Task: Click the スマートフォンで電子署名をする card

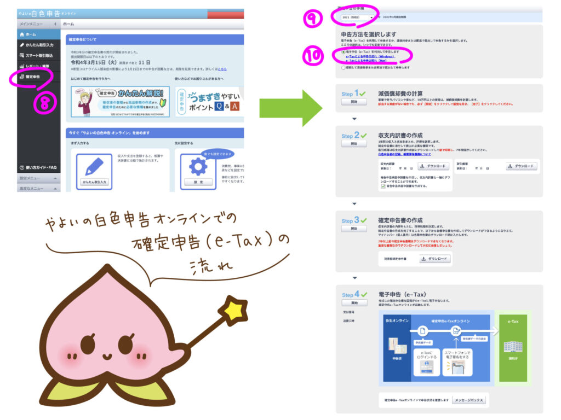Action: coord(457,362)
